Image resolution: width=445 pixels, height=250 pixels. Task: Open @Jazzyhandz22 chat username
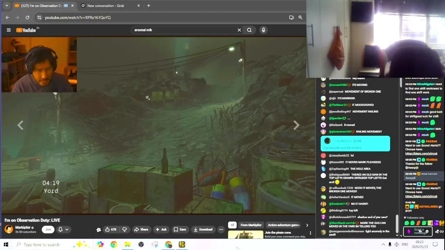point(339,156)
